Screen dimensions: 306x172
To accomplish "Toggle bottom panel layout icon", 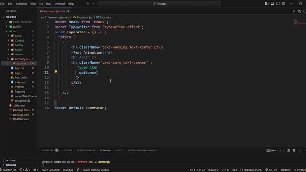I will pyautogui.click(x=272, y=4).
